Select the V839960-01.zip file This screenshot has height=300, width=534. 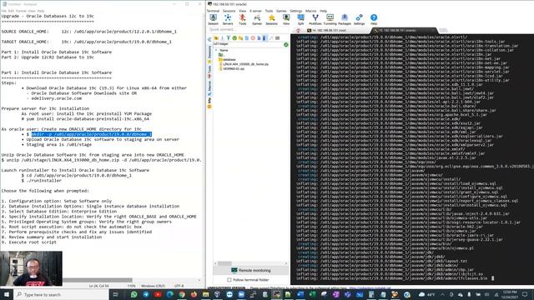pos(232,68)
